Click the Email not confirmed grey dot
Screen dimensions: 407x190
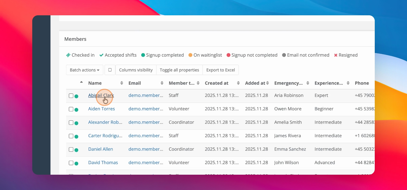click(x=284, y=55)
